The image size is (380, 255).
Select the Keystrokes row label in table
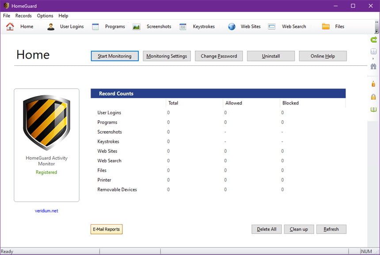point(108,142)
